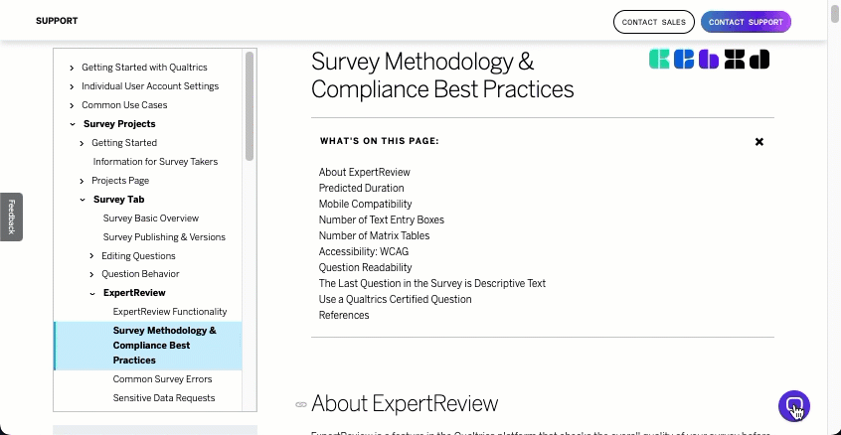The width and height of the screenshot is (841, 435).
Task: Open the Support header menu item
Action: (x=57, y=21)
